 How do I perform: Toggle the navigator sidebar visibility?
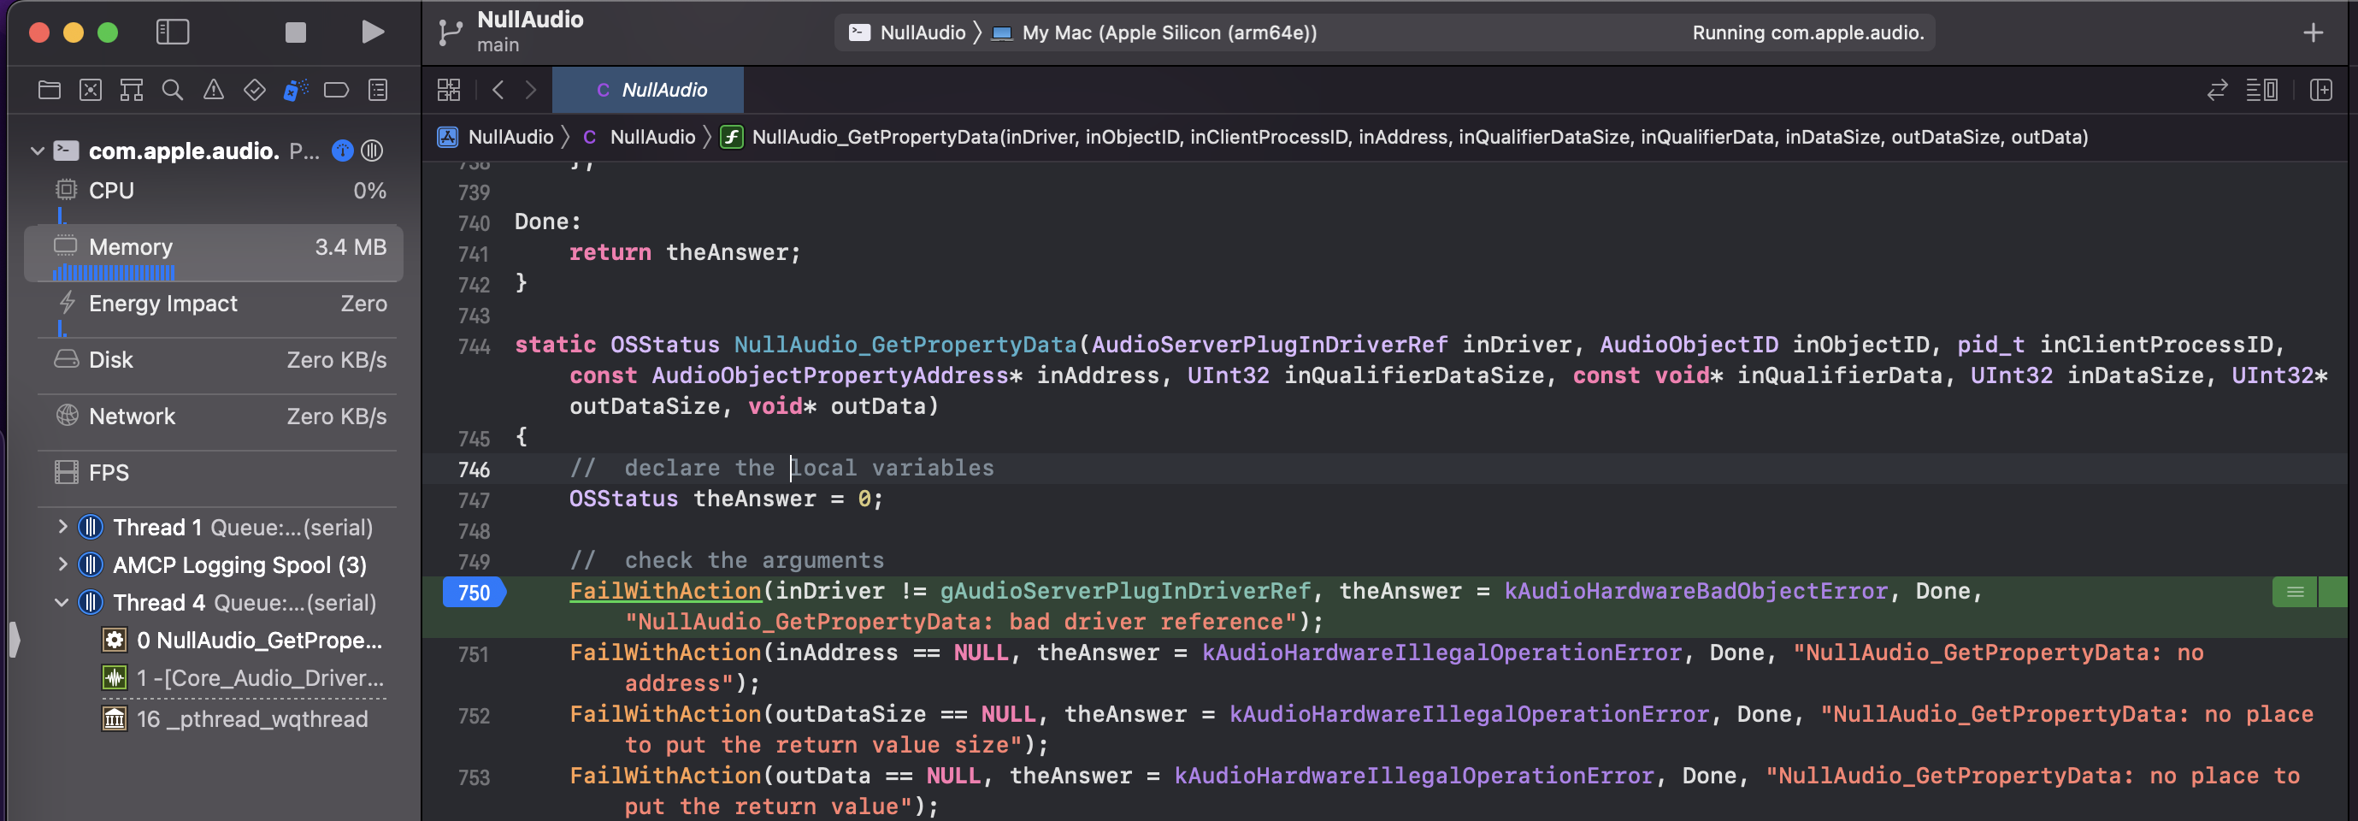[172, 33]
